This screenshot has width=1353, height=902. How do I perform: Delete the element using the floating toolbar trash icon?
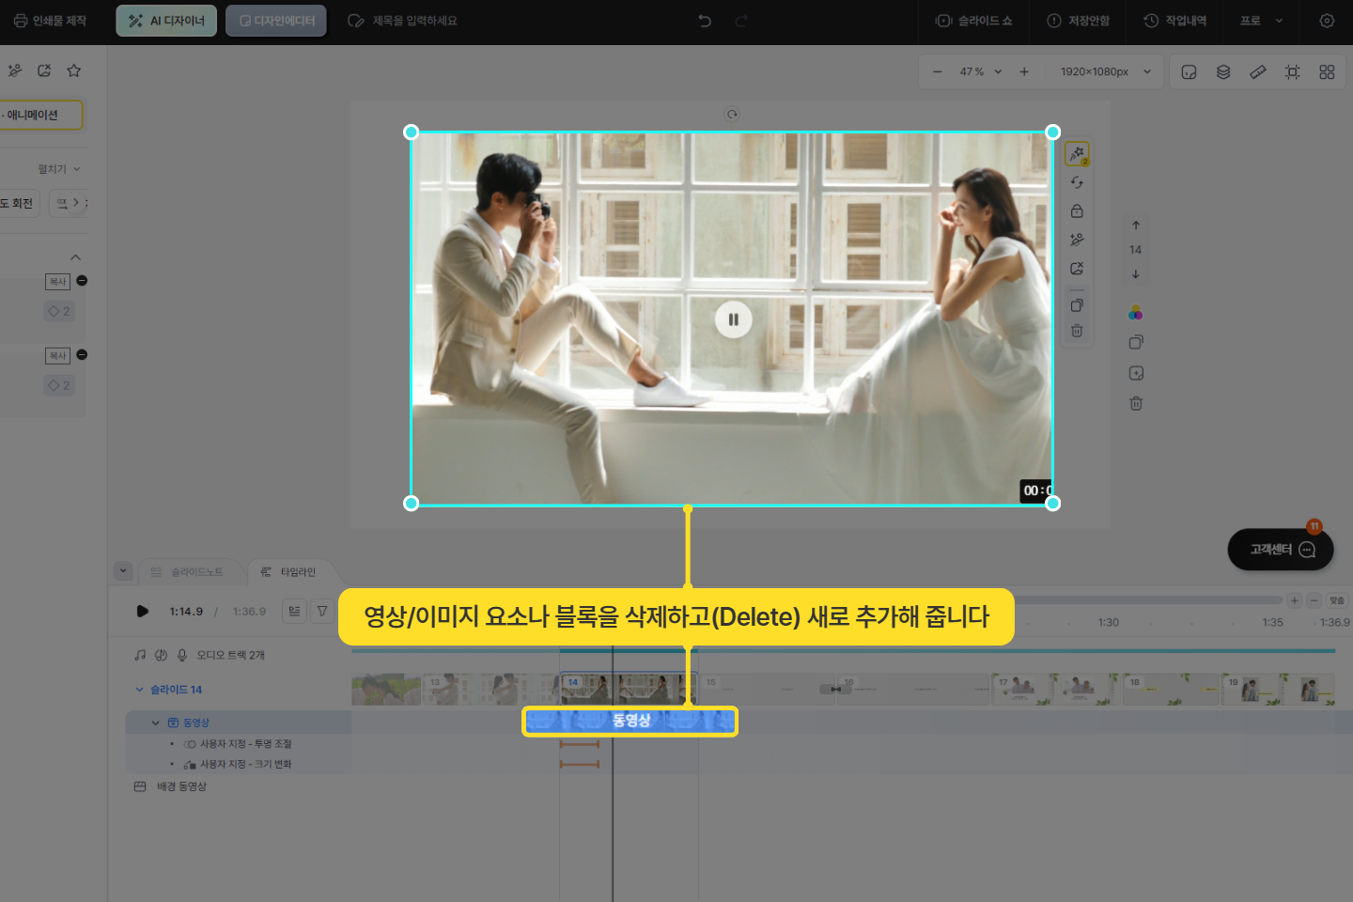coord(1077,331)
